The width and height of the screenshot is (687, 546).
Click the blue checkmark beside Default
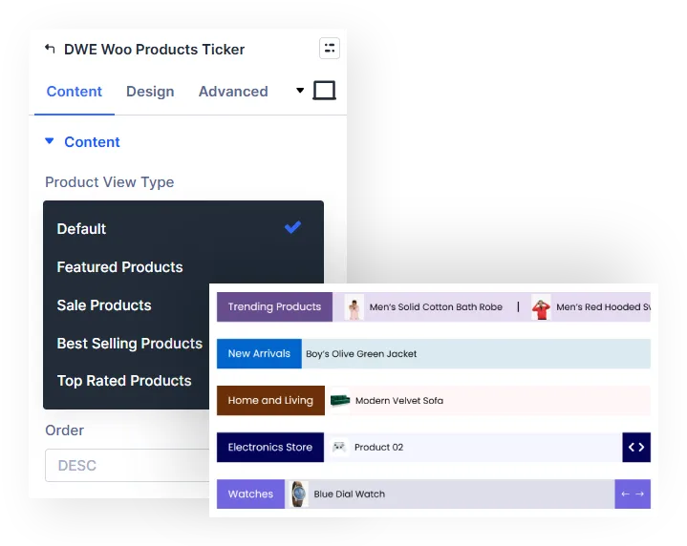(292, 227)
